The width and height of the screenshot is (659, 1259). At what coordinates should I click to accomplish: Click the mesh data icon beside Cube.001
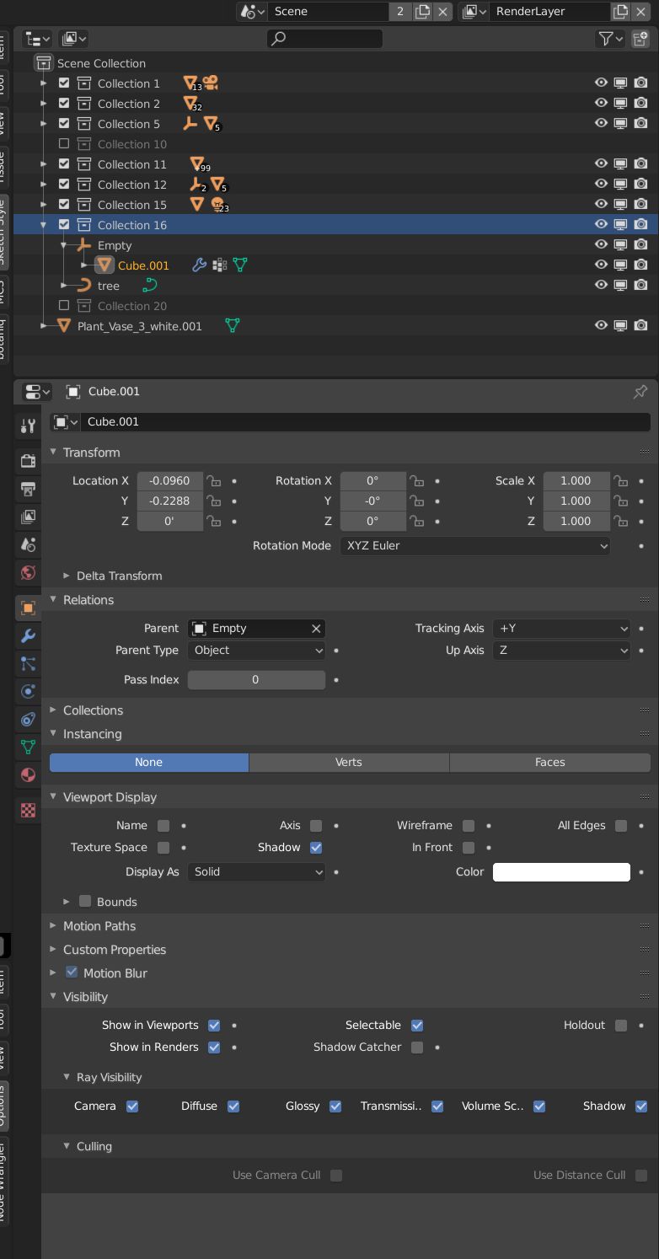tap(240, 265)
